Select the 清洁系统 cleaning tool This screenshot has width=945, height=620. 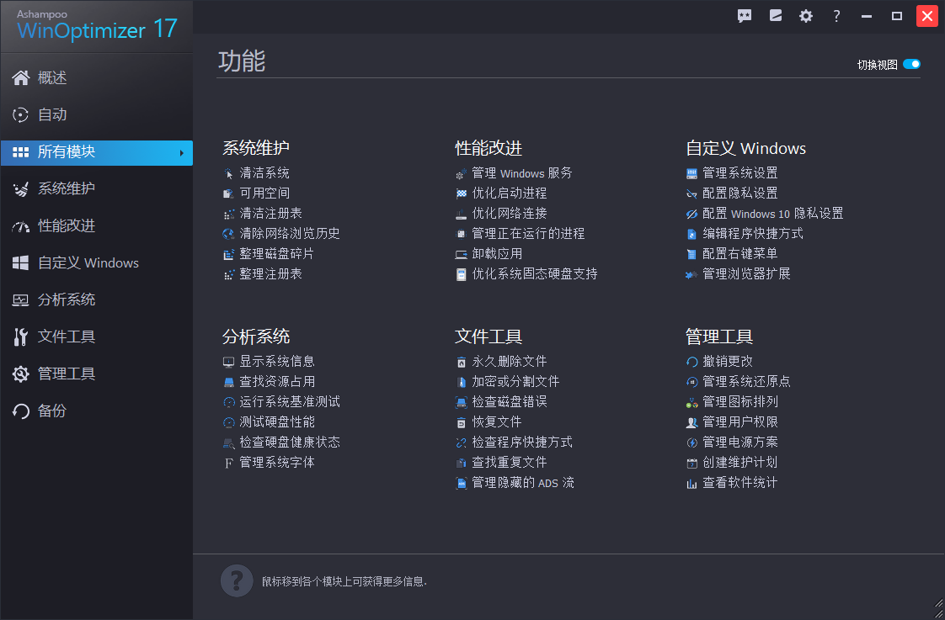[261, 172]
